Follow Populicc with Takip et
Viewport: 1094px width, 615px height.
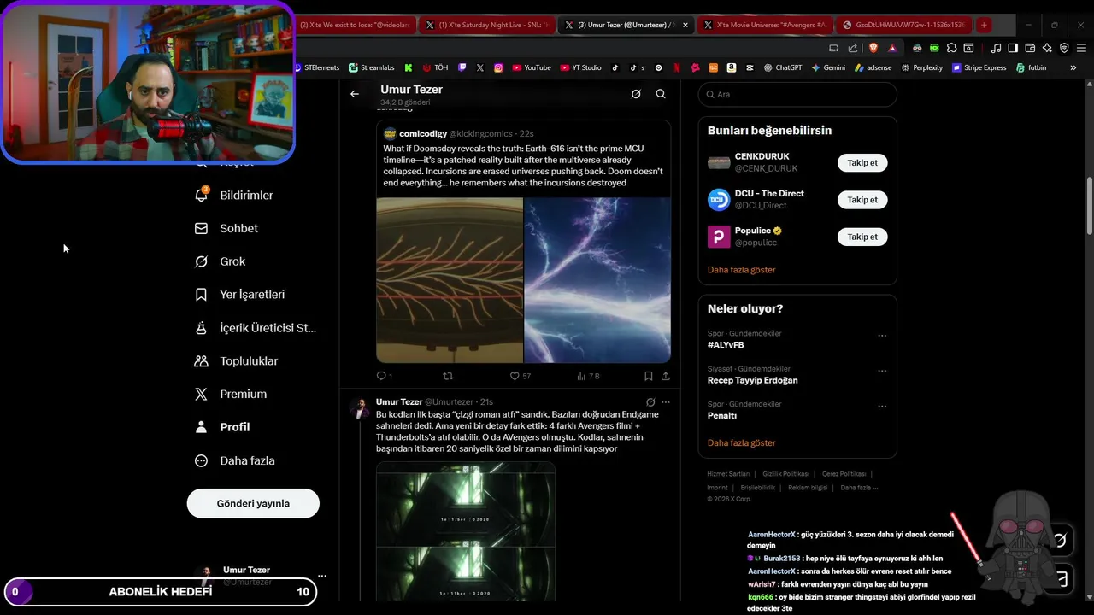862,237
